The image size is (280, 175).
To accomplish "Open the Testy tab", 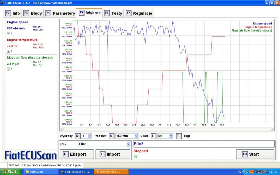I will pos(113,13).
